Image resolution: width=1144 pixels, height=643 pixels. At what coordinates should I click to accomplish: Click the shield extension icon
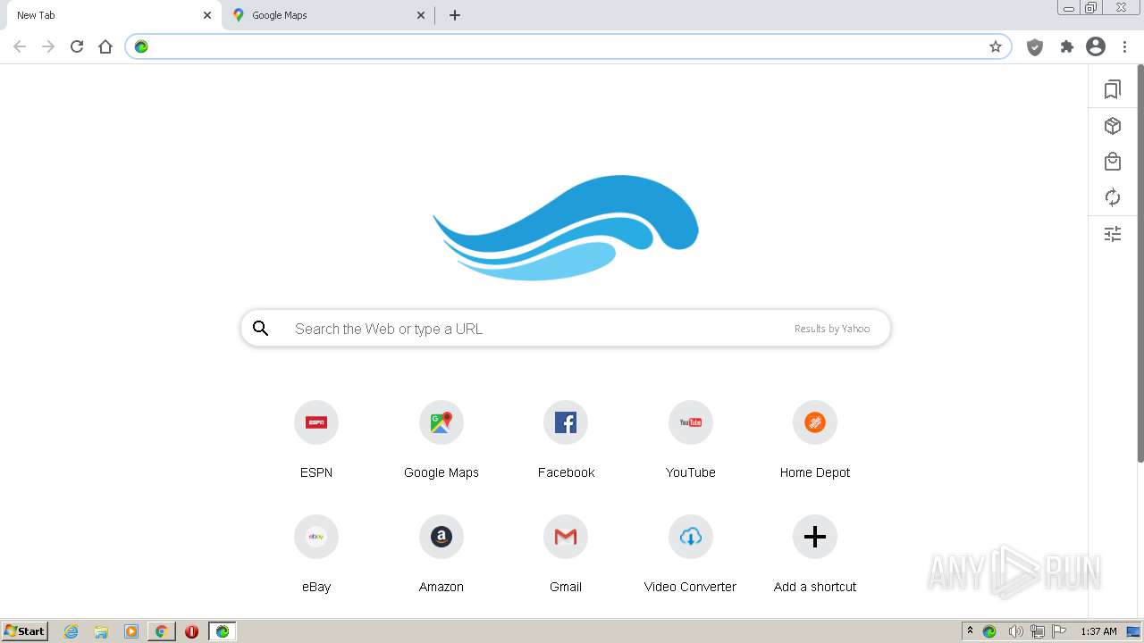[x=1035, y=47]
